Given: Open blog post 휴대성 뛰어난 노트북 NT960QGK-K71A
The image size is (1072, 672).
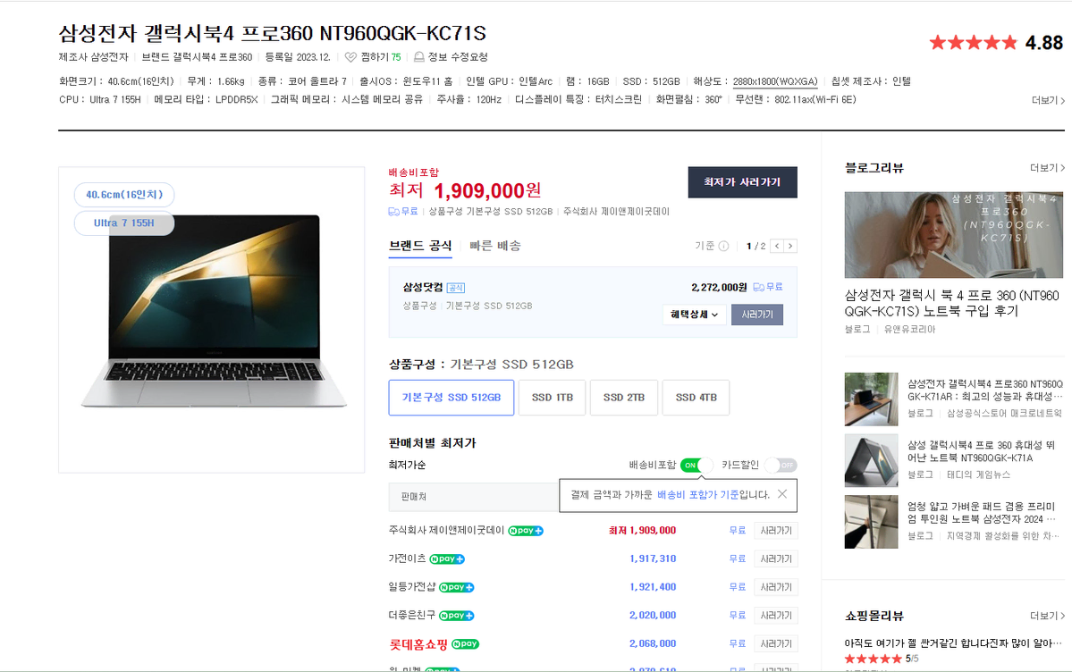Looking at the screenshot, I should point(981,451).
